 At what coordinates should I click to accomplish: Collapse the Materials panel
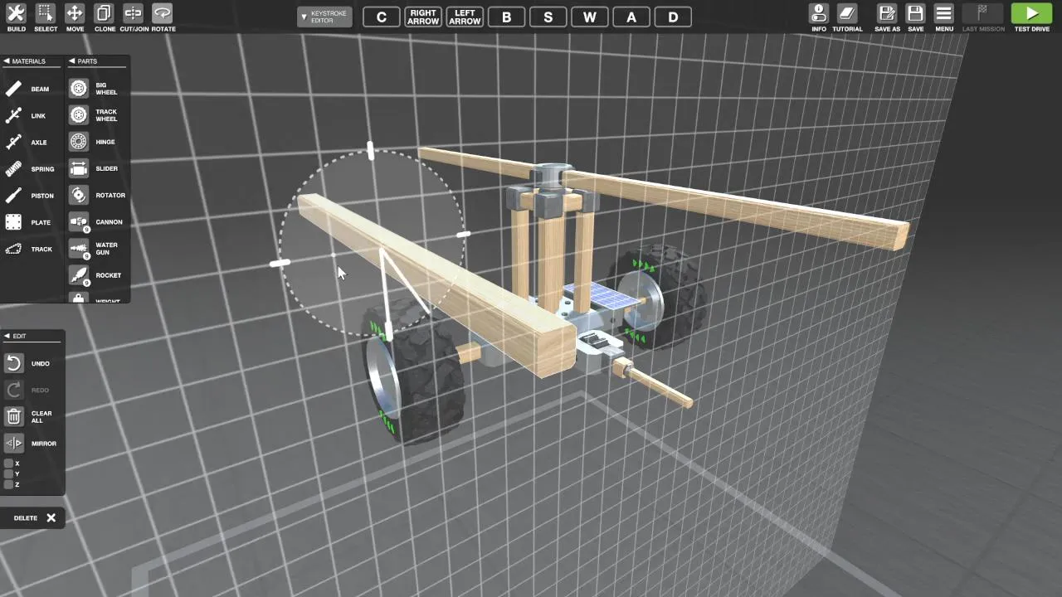tap(7, 61)
